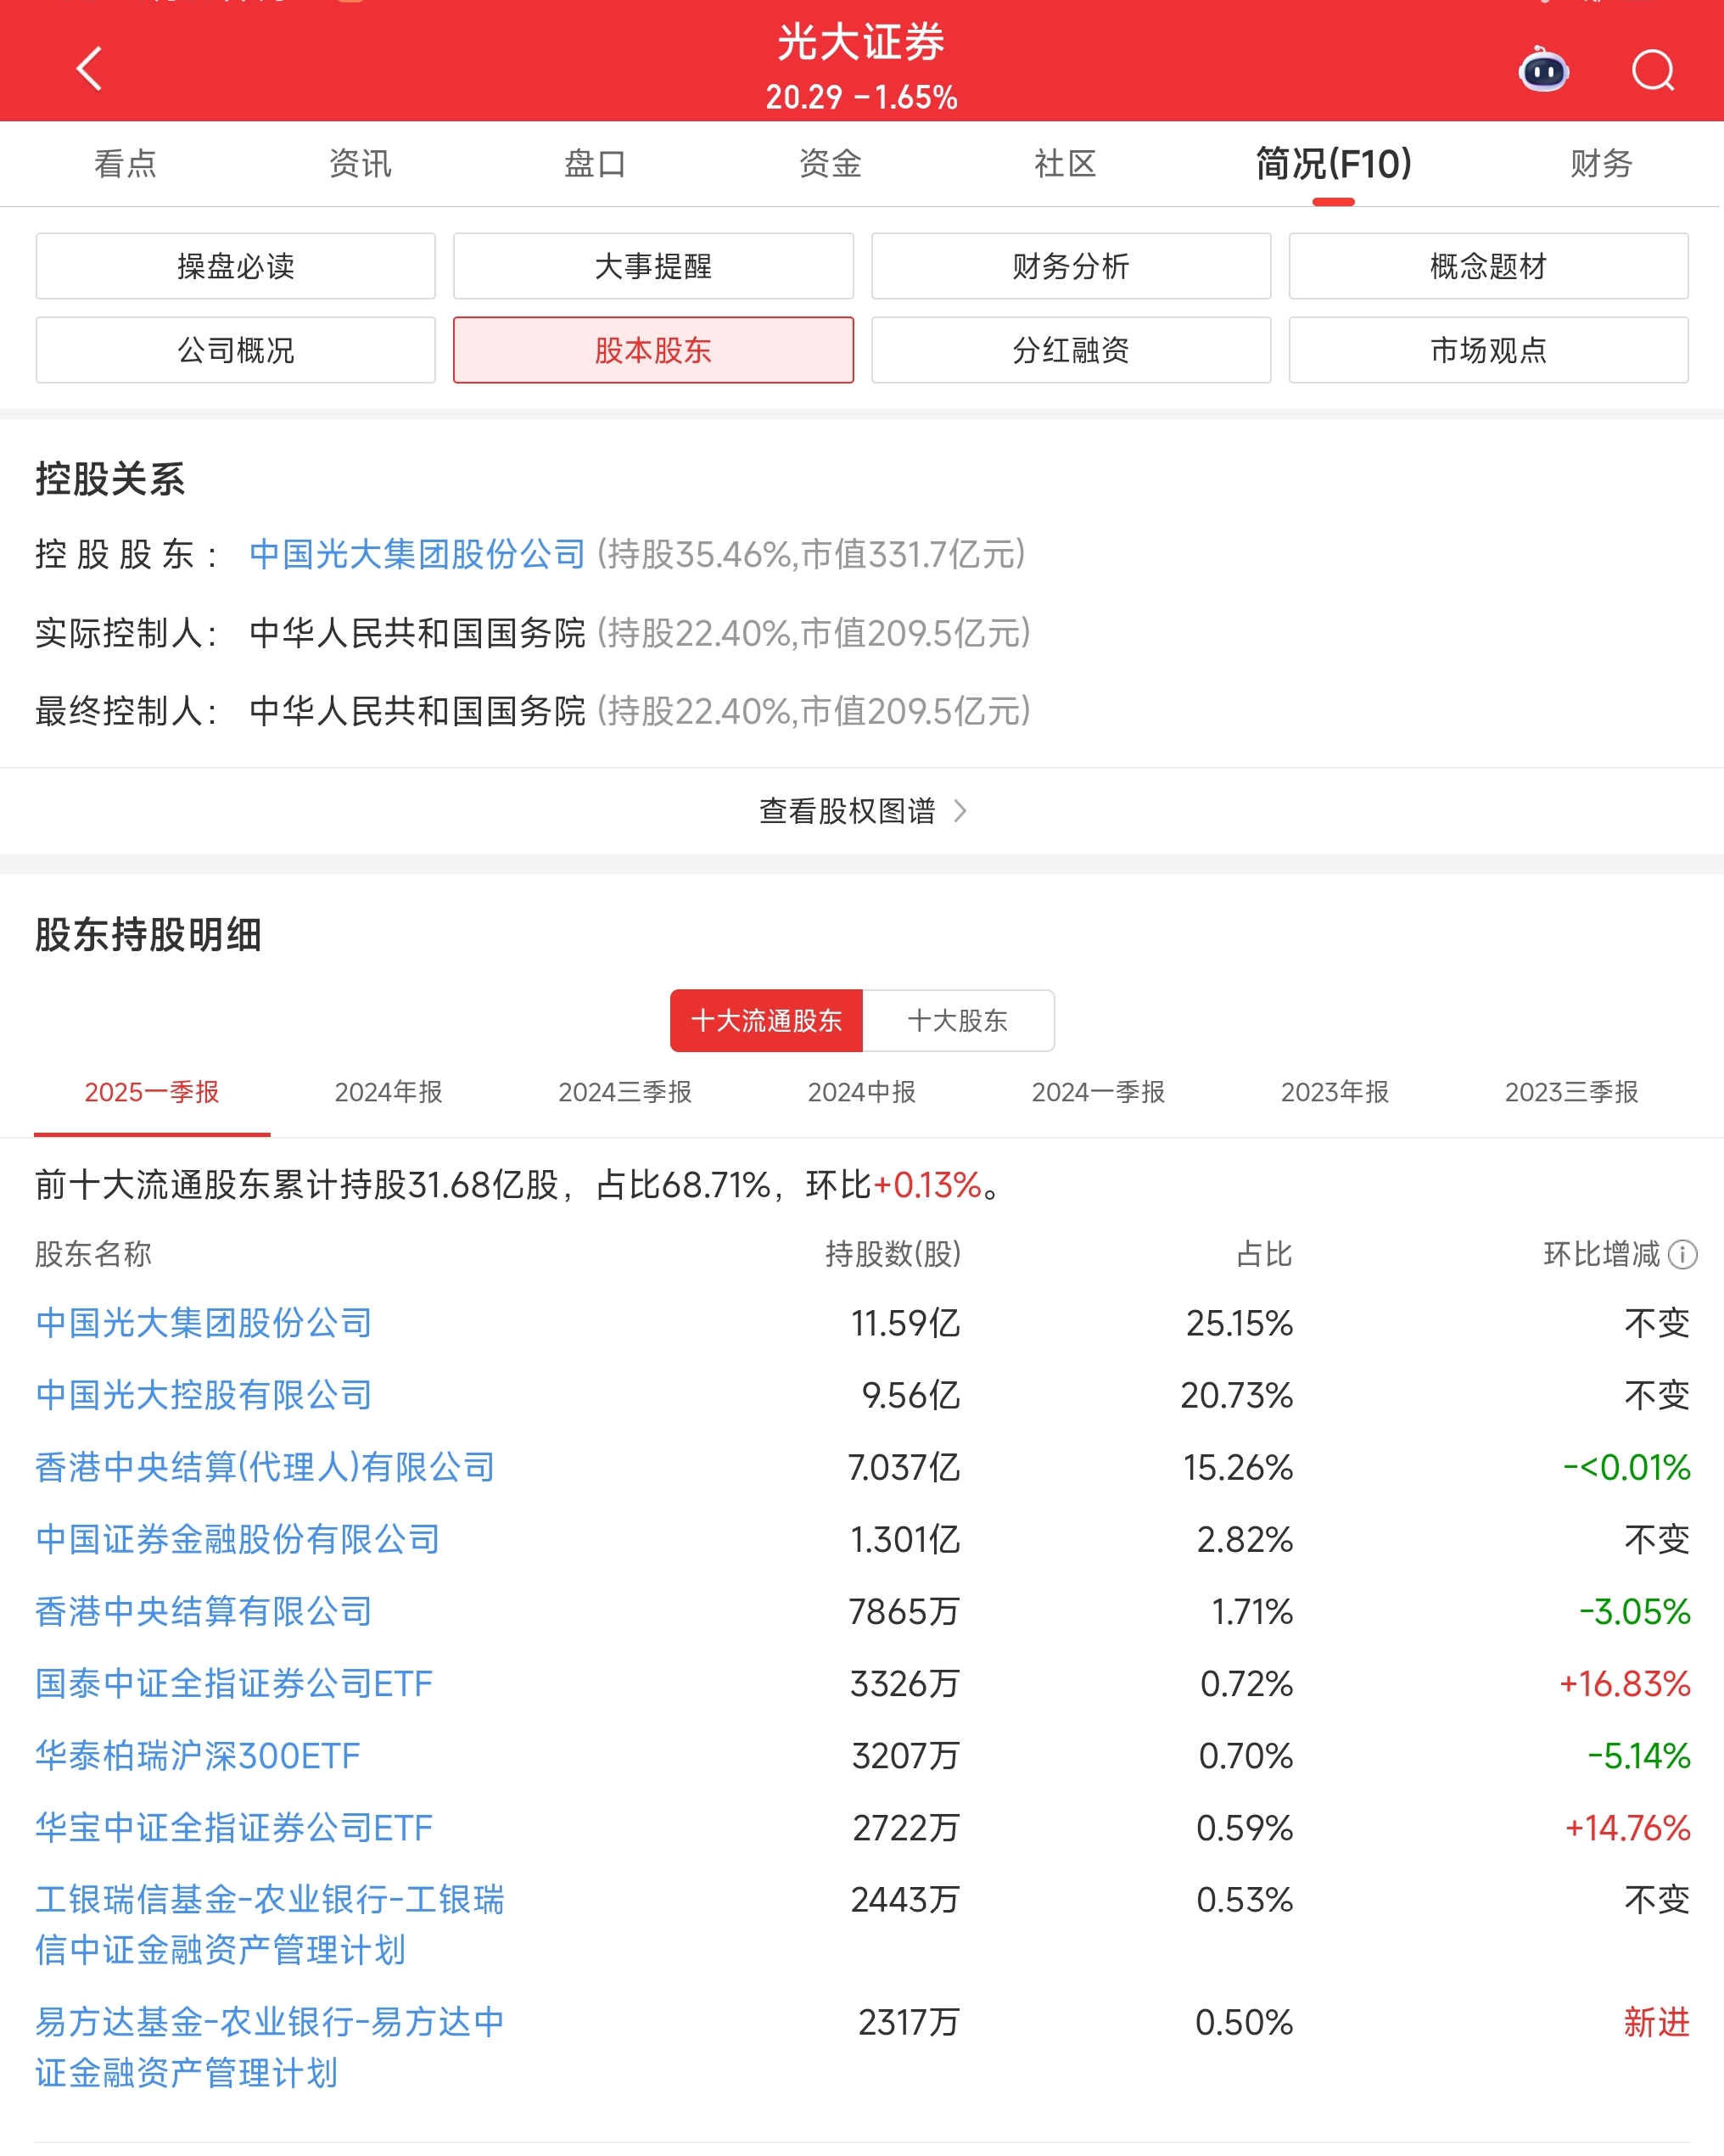Tap the search magnifier icon
The height and width of the screenshot is (2156, 1724).
1652,70
